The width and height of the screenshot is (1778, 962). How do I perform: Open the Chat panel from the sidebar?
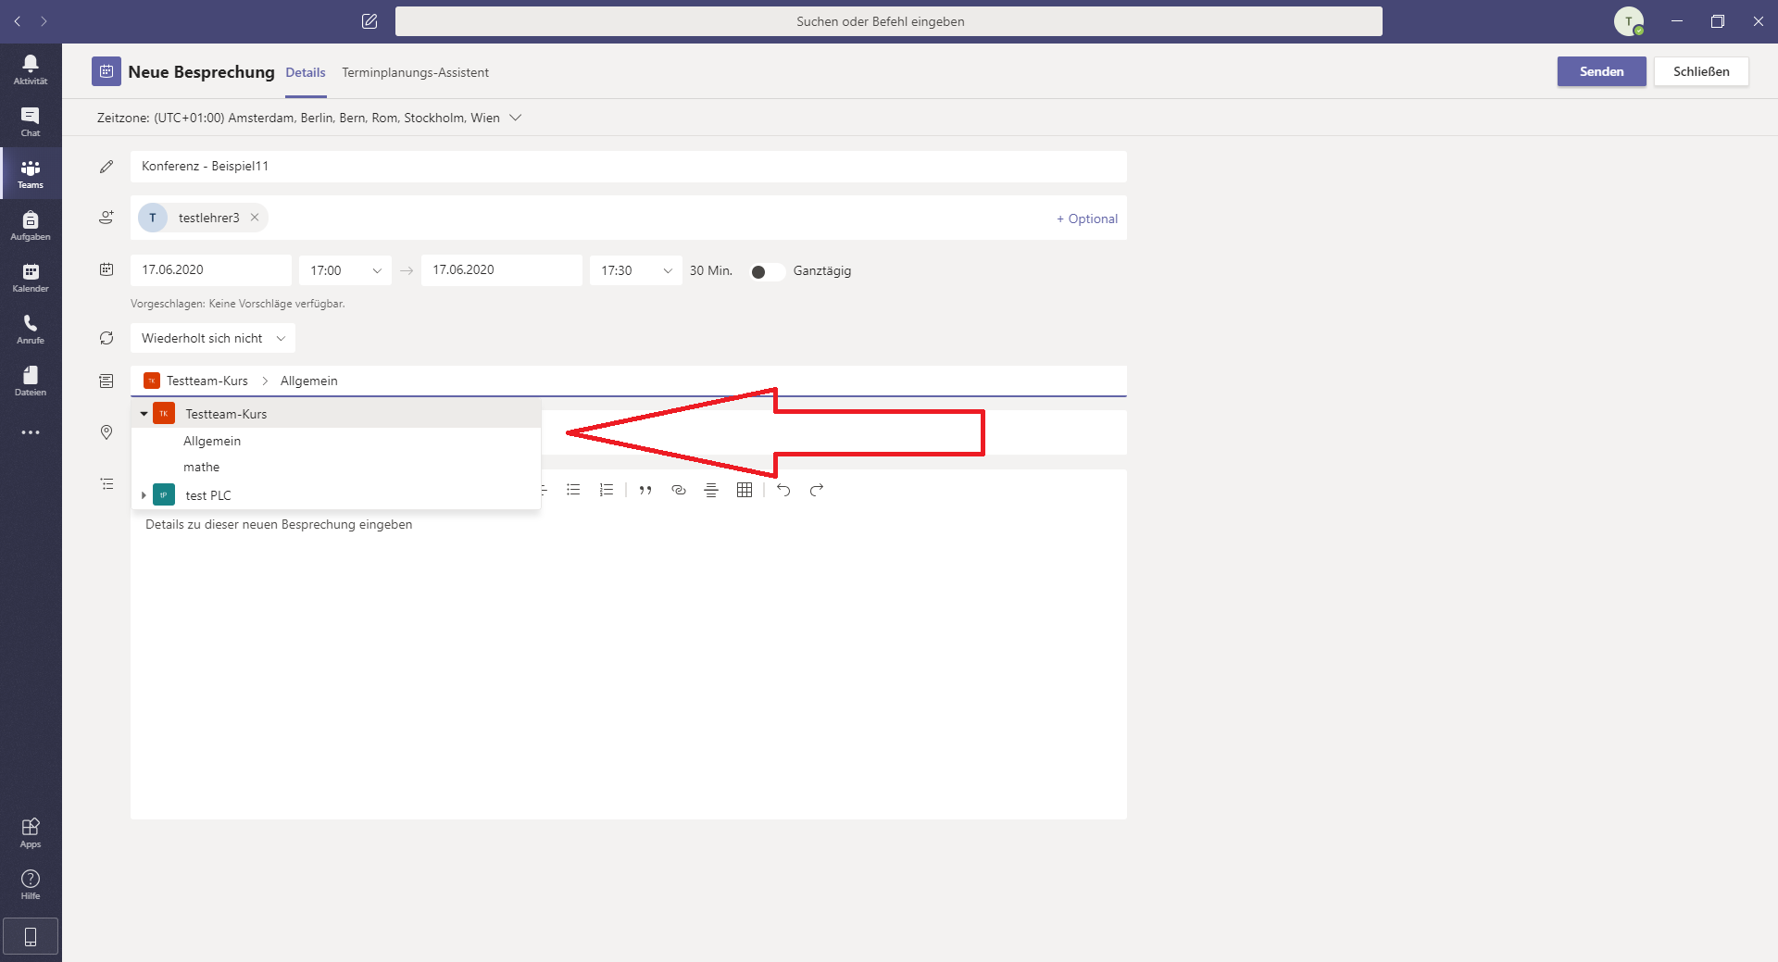[x=31, y=121]
